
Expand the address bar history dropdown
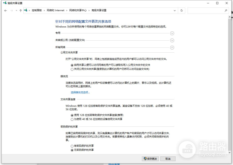175,10
